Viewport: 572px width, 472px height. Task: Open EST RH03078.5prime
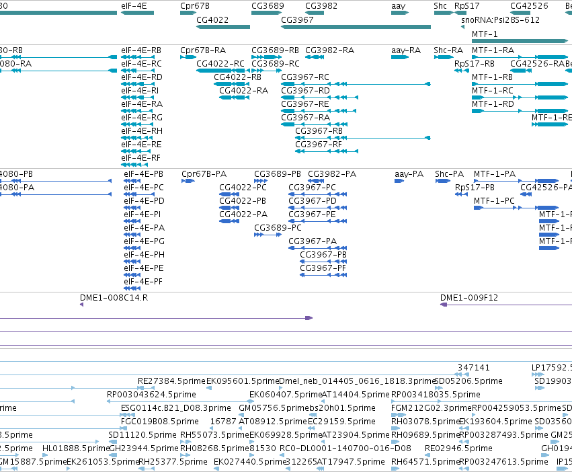click(425, 422)
